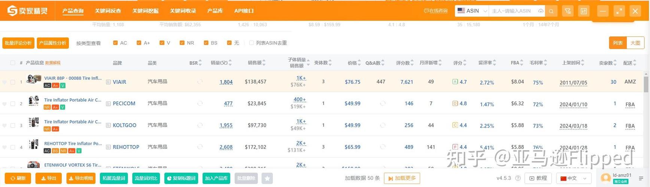650x187 pixels.
Task: Load BSR spinner icon in VIAIR row
Action: (200, 82)
